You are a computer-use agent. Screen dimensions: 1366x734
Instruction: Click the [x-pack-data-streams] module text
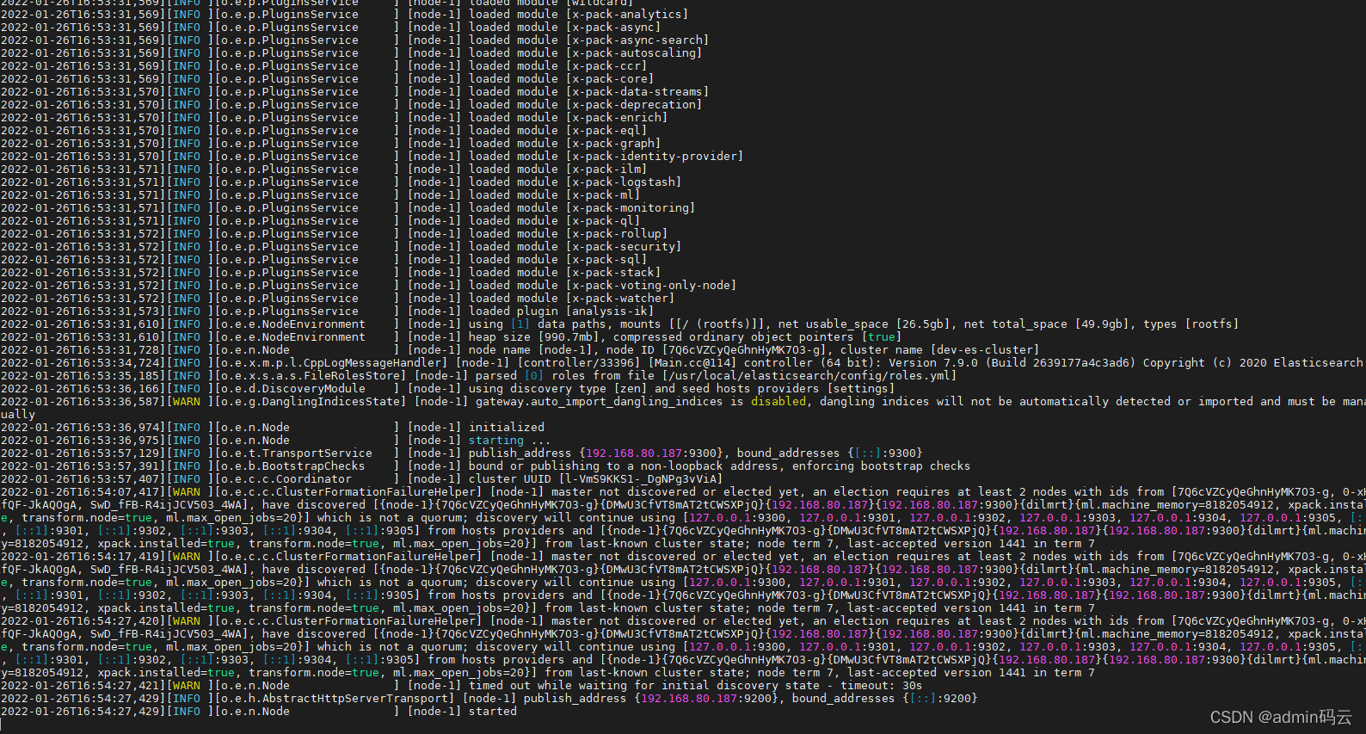637,92
